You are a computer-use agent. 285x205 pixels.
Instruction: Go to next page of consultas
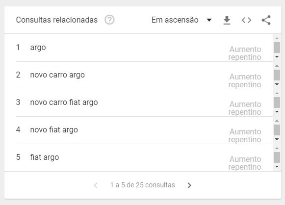tap(189, 185)
